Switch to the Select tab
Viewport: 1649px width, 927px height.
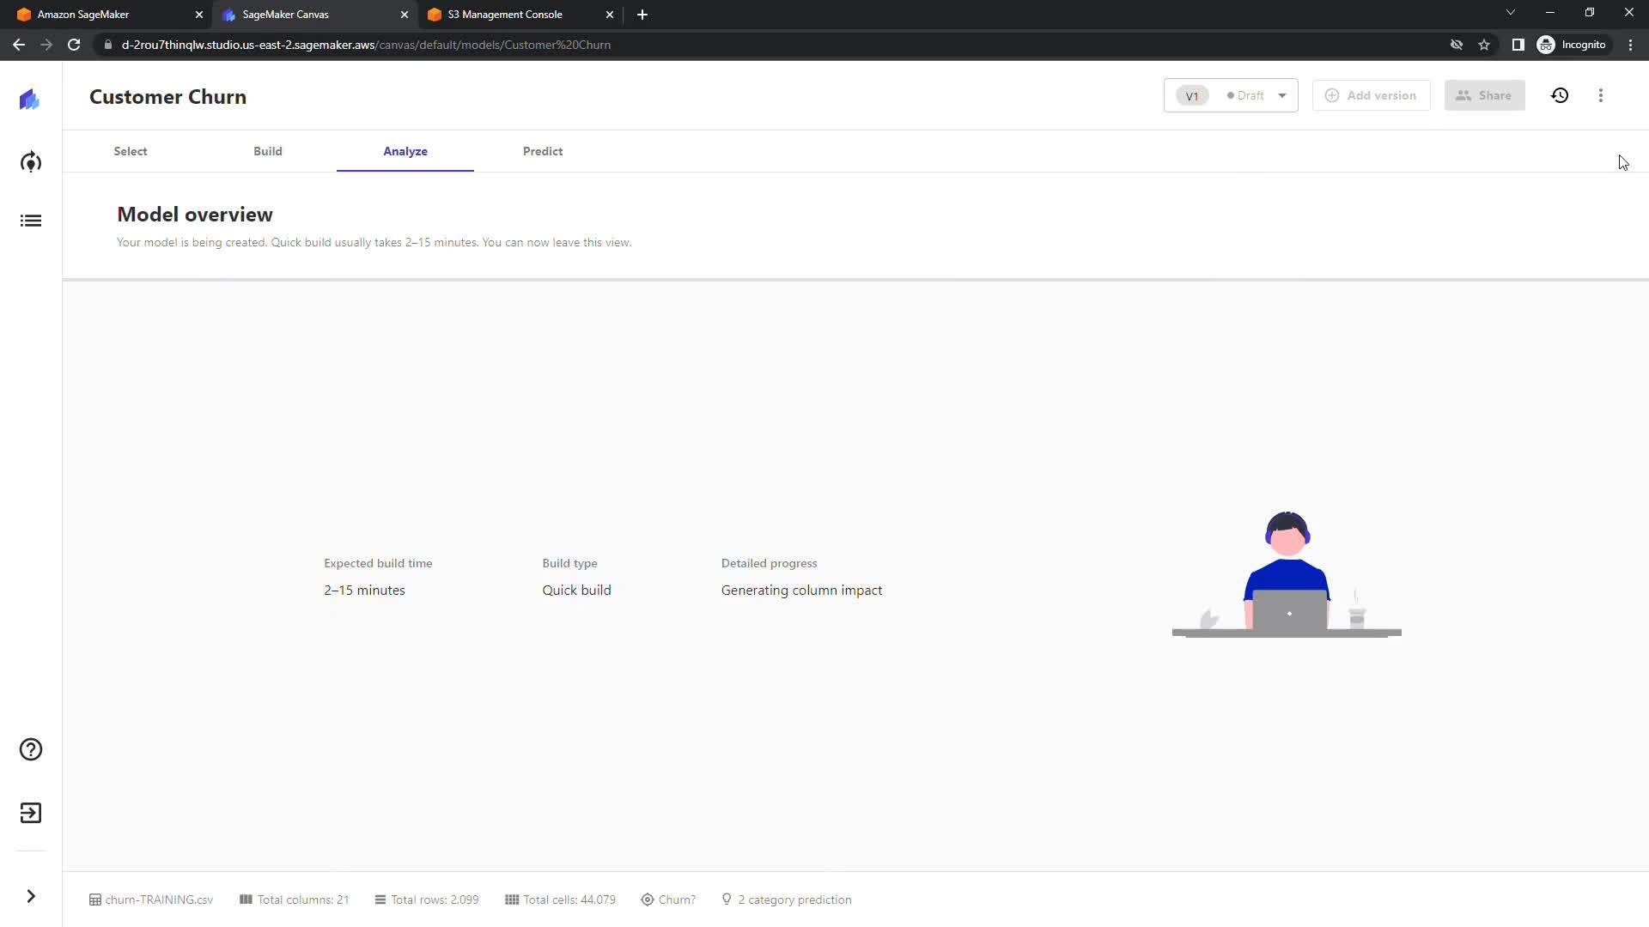[x=131, y=151]
